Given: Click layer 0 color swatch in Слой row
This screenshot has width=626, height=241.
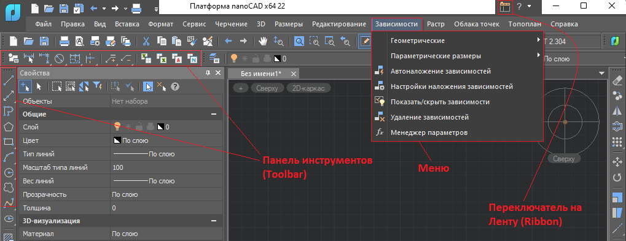Looking at the screenshot, I should 160,127.
